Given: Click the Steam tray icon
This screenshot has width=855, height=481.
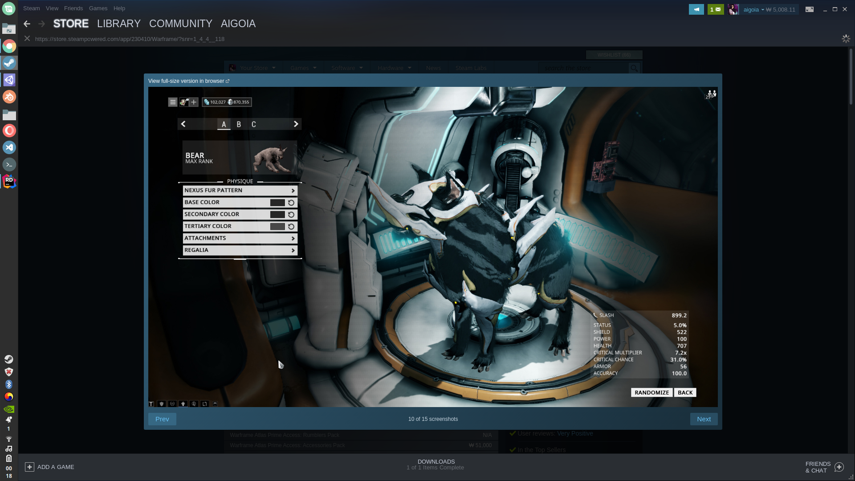Looking at the screenshot, I should tap(9, 359).
